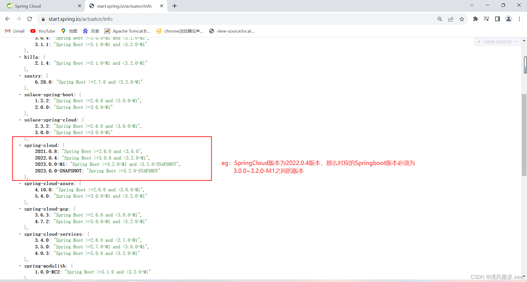The image size is (527, 282).
Task: Collapse the solace-spring-cloud node
Action: pyautogui.click(x=20, y=120)
